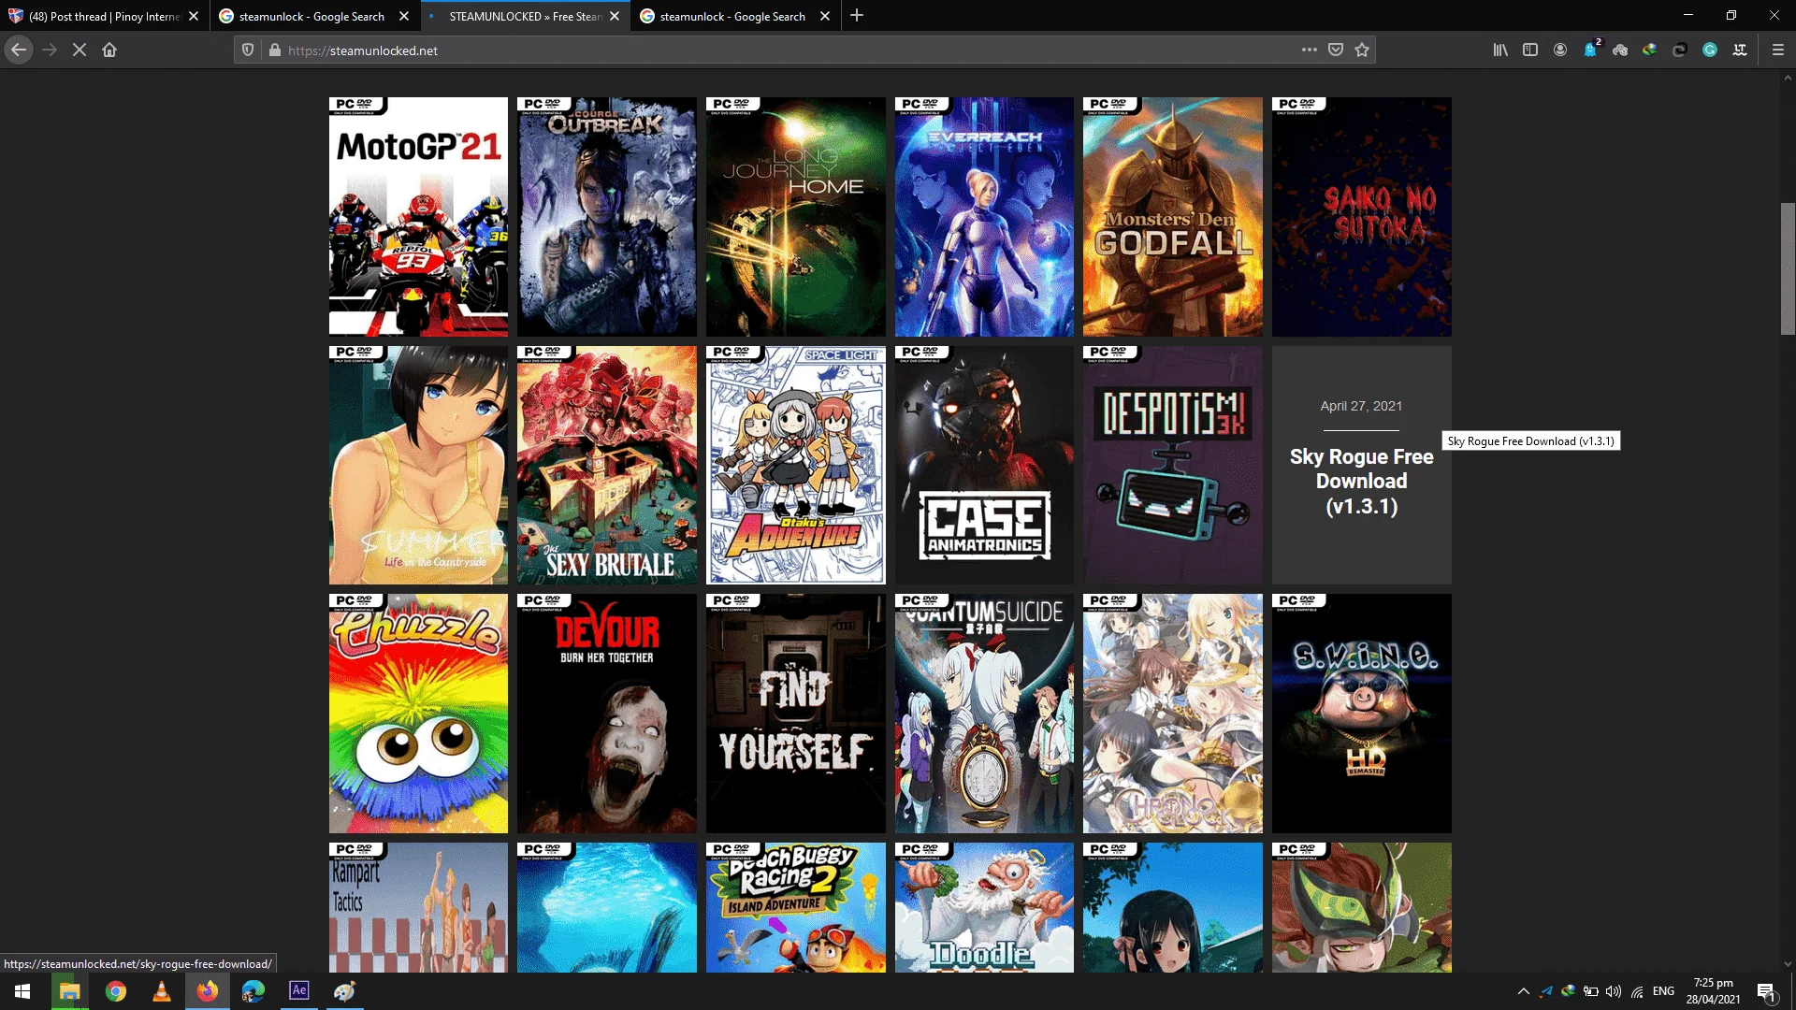The width and height of the screenshot is (1796, 1010).
Task: Open the Ghostery extension icon
Action: point(1590,50)
